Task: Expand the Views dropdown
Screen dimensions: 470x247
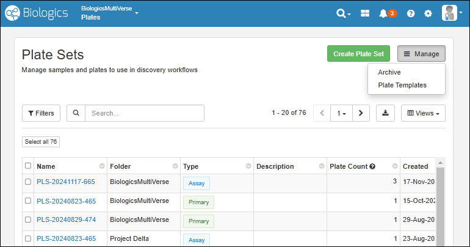Action: point(423,113)
